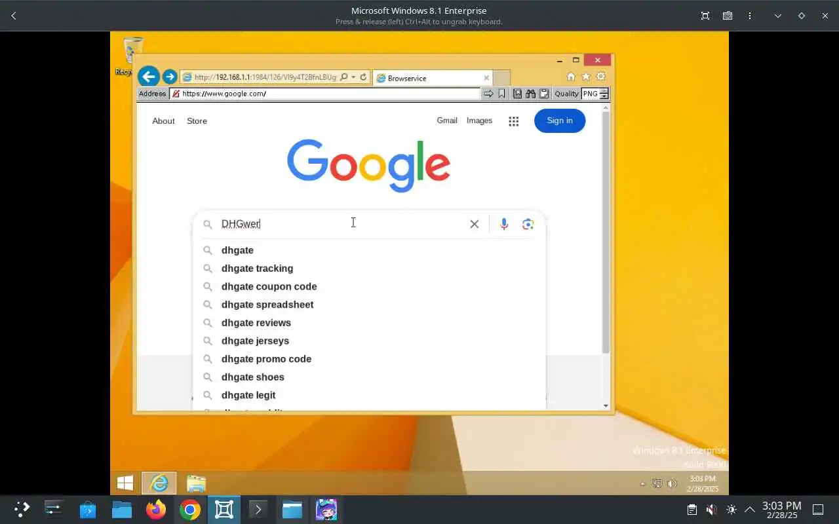Click the new tab button beside Browservice
This screenshot has height=524, width=839.
[501, 78]
